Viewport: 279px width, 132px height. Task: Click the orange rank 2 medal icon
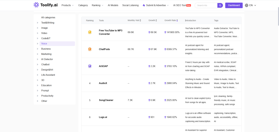(x=90, y=49)
